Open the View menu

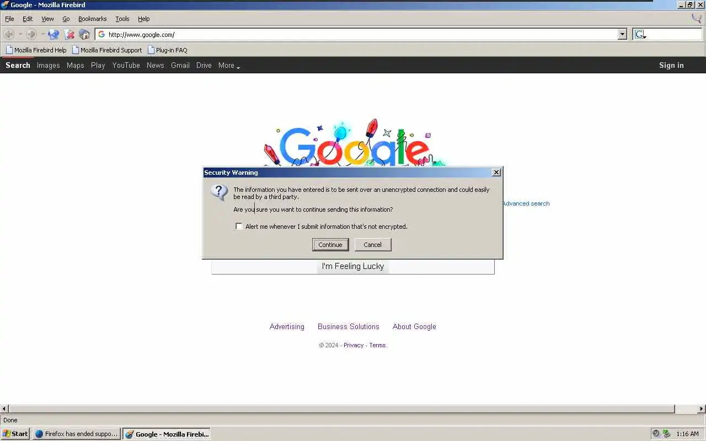[x=47, y=19]
